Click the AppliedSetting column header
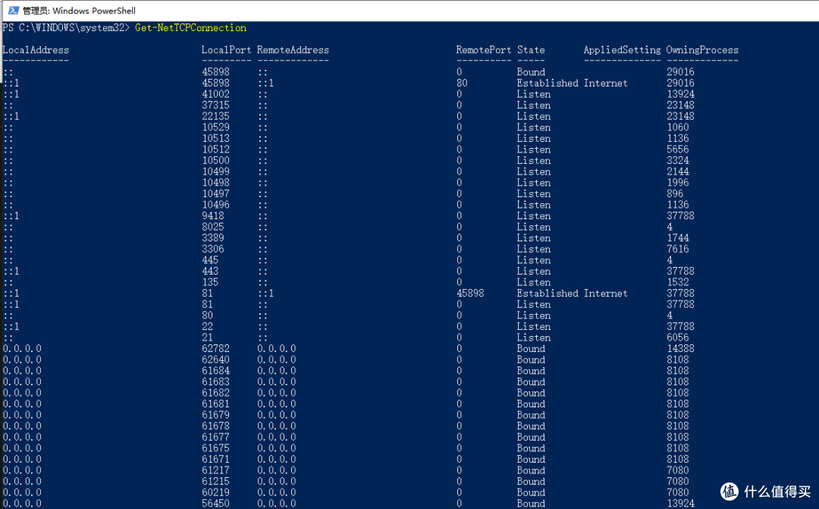 (x=622, y=50)
